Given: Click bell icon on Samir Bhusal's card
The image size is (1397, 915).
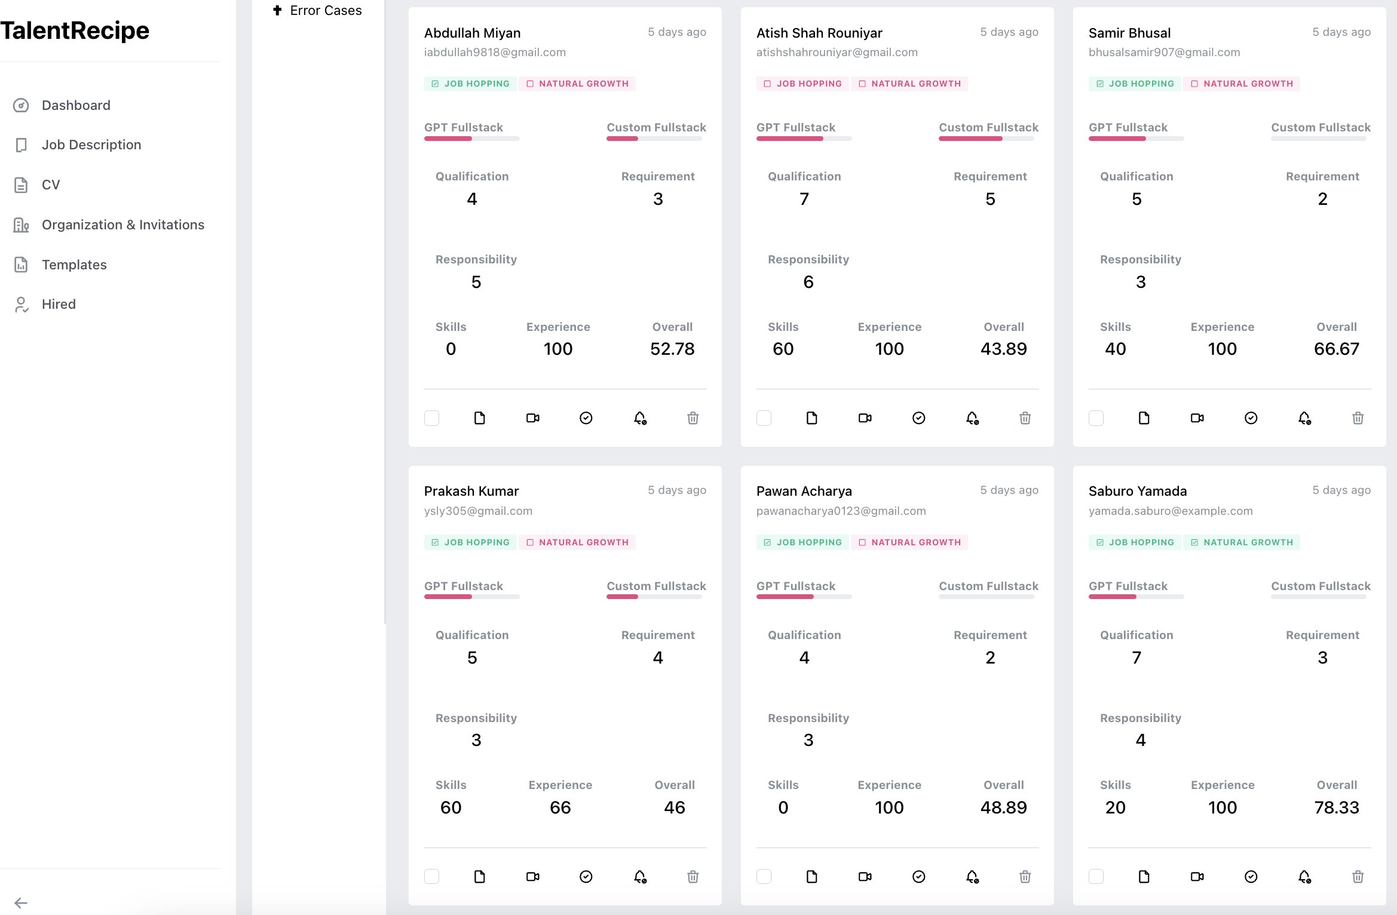Looking at the screenshot, I should tap(1304, 418).
